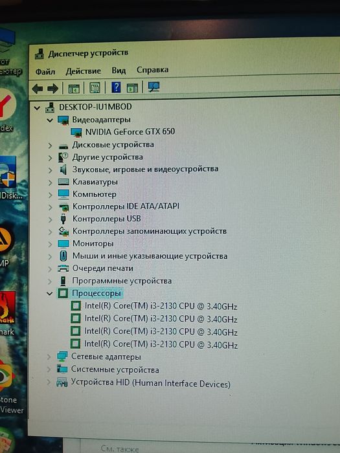This screenshot has width=340, height=453.
Task: Click the show/hide console tree icon
Action: pos(74,88)
